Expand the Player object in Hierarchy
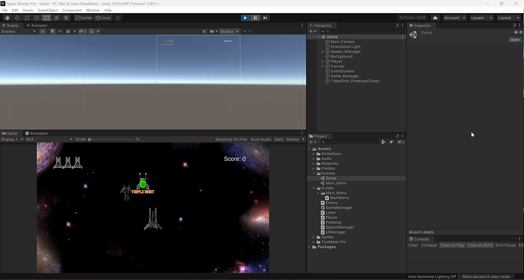This screenshot has width=524, height=280. pyautogui.click(x=322, y=61)
